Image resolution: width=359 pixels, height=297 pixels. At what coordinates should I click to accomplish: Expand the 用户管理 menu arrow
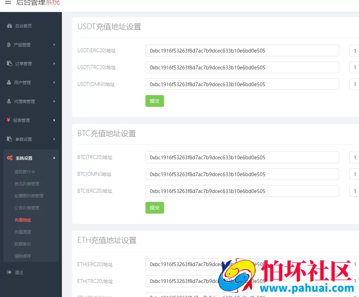click(x=54, y=82)
